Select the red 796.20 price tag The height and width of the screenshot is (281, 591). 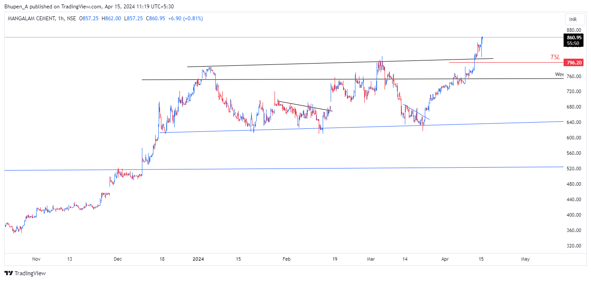(x=575, y=63)
